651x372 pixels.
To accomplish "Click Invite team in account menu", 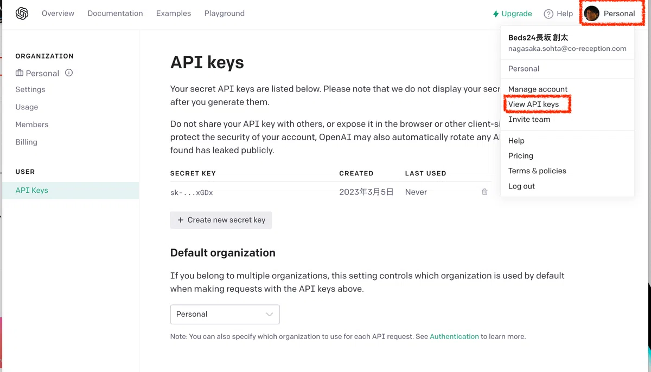I will 529,119.
